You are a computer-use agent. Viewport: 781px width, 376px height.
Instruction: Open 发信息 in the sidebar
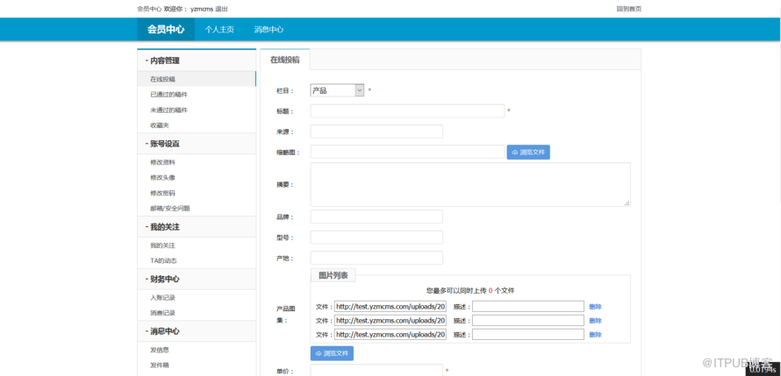(160, 350)
